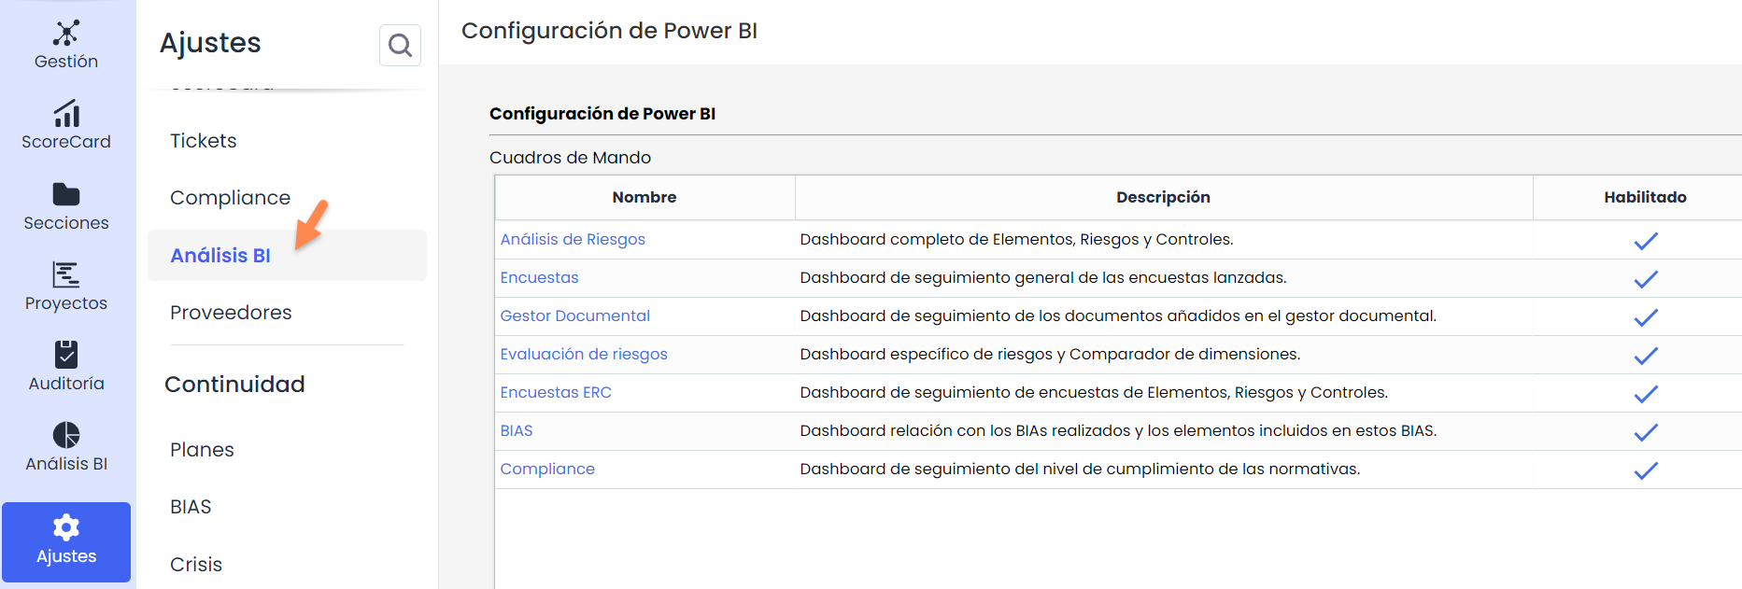Open the Auditoría clipboard icon
This screenshot has width=1742, height=589.
pyautogui.click(x=66, y=355)
